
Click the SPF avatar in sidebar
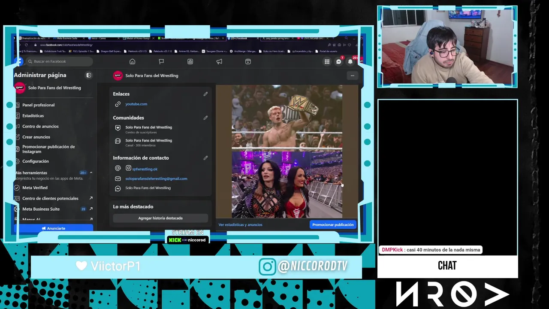pos(20,88)
